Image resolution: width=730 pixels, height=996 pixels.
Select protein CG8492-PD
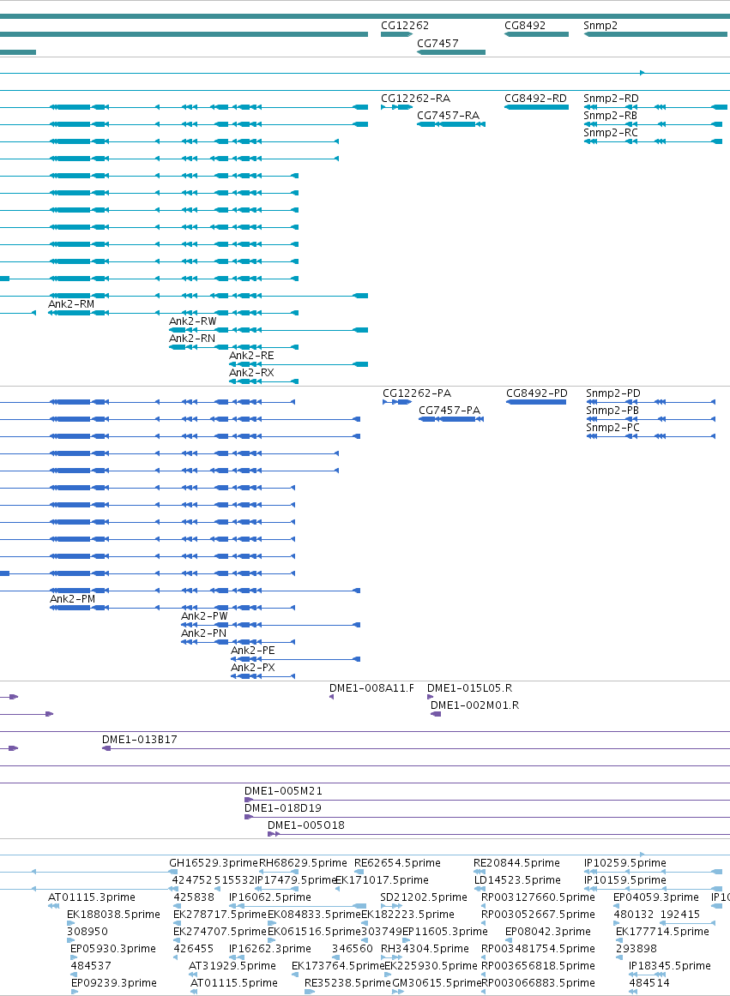[x=536, y=402]
